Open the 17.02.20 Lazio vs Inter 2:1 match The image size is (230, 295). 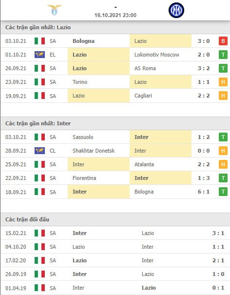(x=115, y=260)
